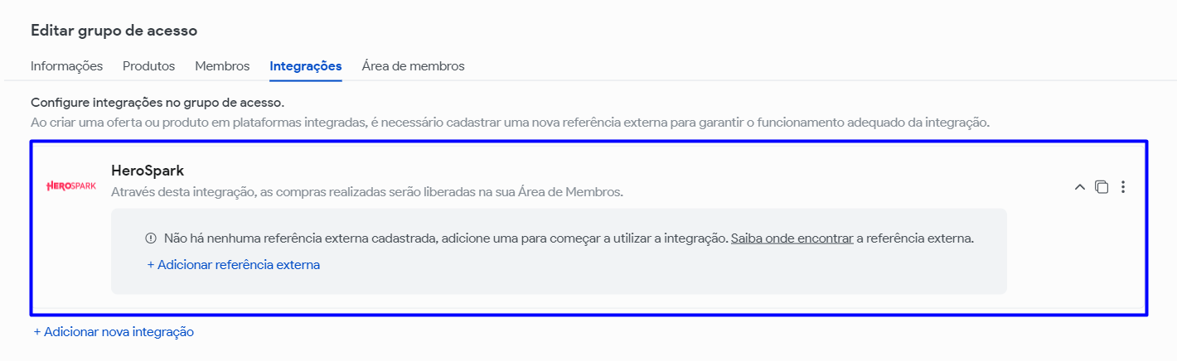Collapse the HeroSpark integration chevron
Screen dimensions: 1177x361
click(x=1079, y=187)
